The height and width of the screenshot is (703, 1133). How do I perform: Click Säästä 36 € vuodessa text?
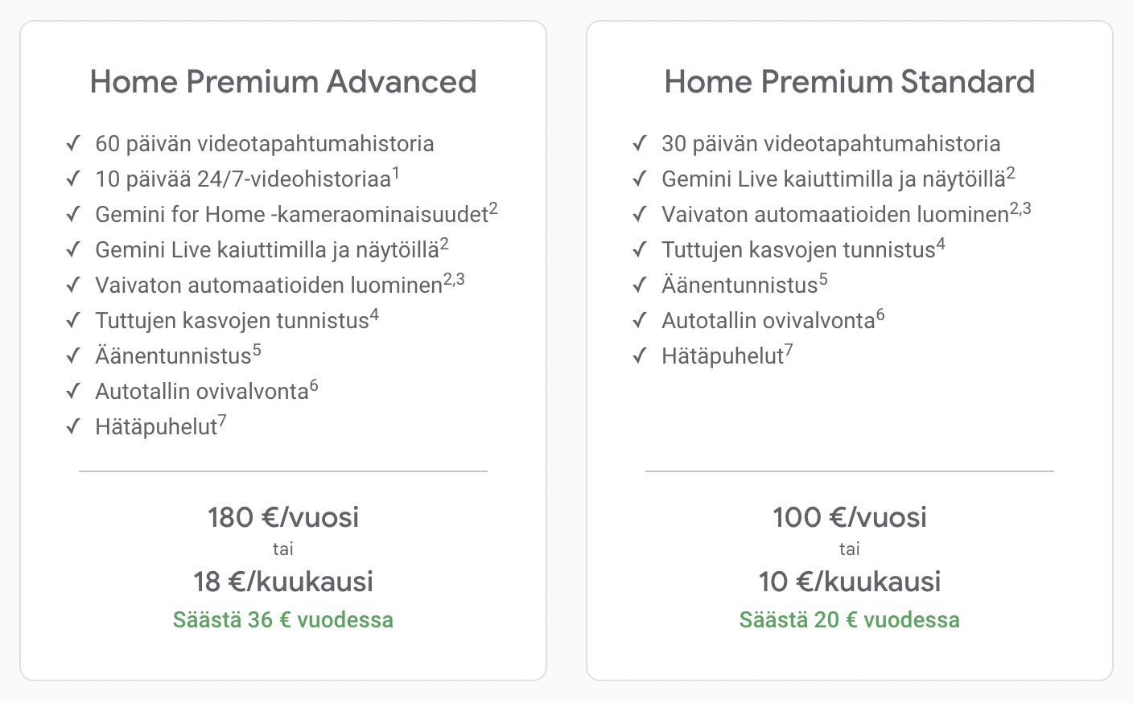click(283, 620)
